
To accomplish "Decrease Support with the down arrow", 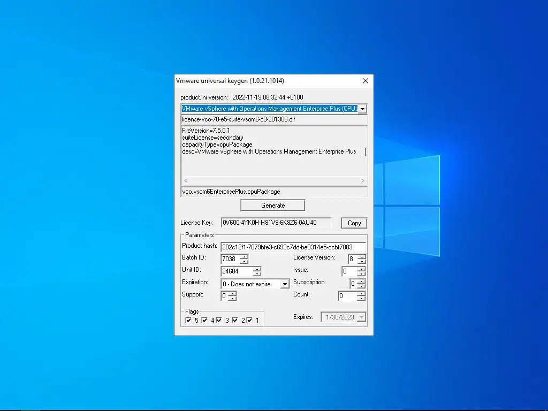I will coord(232,299).
